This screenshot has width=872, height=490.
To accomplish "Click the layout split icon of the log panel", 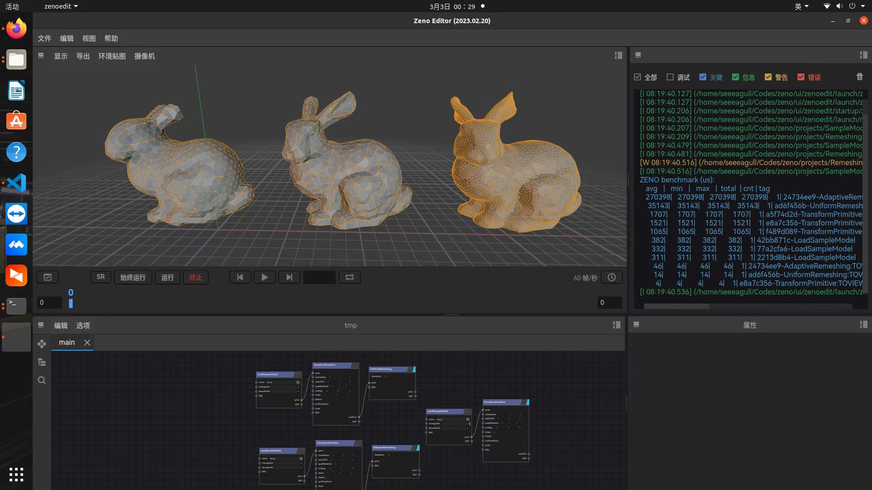I will tap(863, 55).
